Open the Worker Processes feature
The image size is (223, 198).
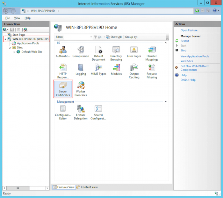(x=81, y=89)
